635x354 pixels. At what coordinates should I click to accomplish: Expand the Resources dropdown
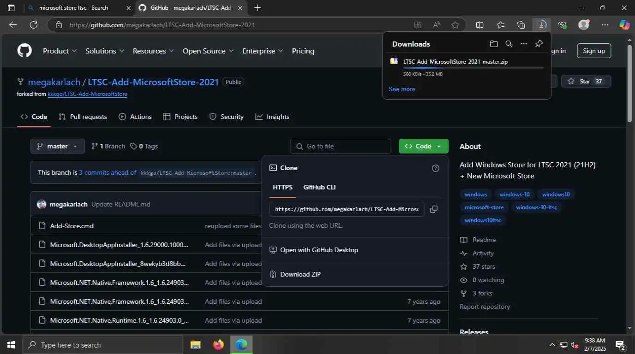pyautogui.click(x=153, y=51)
